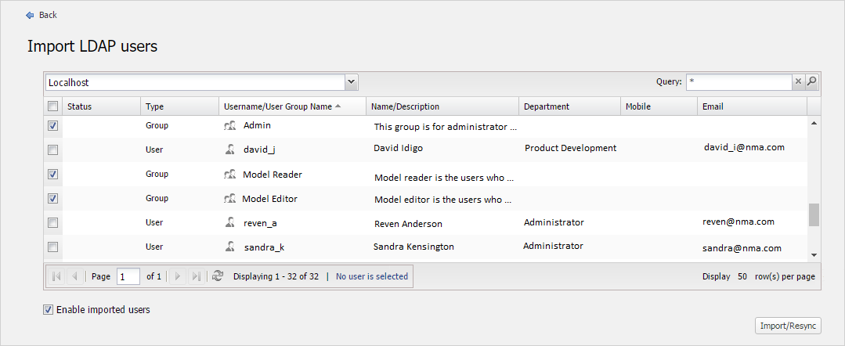Clear the query with the X icon
This screenshot has width=845, height=346.
click(798, 81)
